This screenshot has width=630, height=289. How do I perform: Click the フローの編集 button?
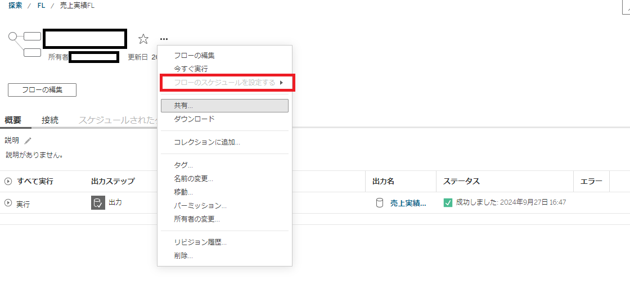42,90
